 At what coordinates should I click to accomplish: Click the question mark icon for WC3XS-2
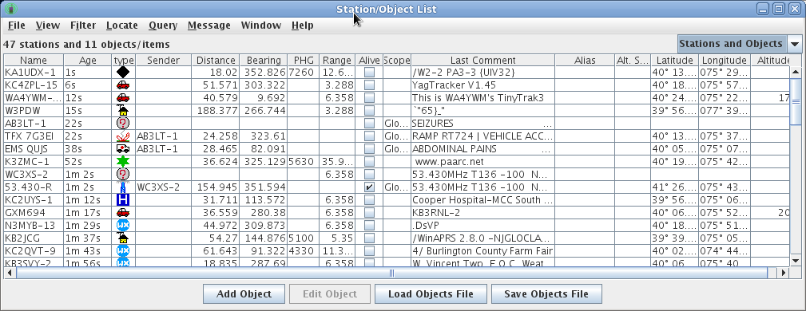(123, 175)
